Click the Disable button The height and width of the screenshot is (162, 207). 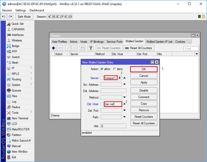point(144,90)
